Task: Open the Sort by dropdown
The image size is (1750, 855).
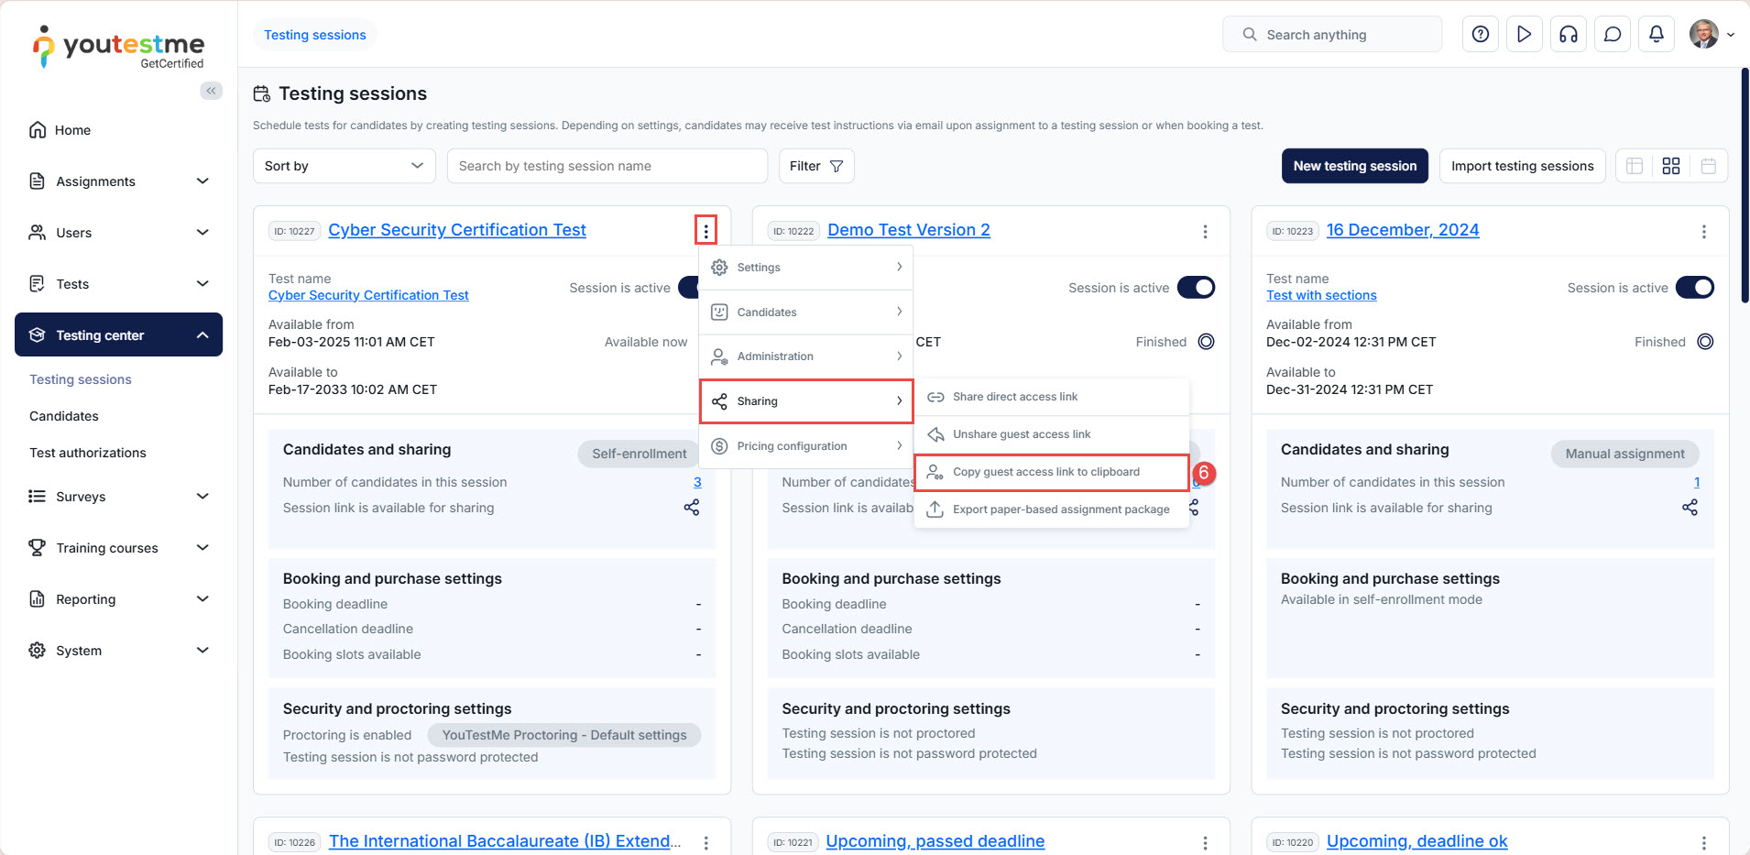Action: point(344,166)
